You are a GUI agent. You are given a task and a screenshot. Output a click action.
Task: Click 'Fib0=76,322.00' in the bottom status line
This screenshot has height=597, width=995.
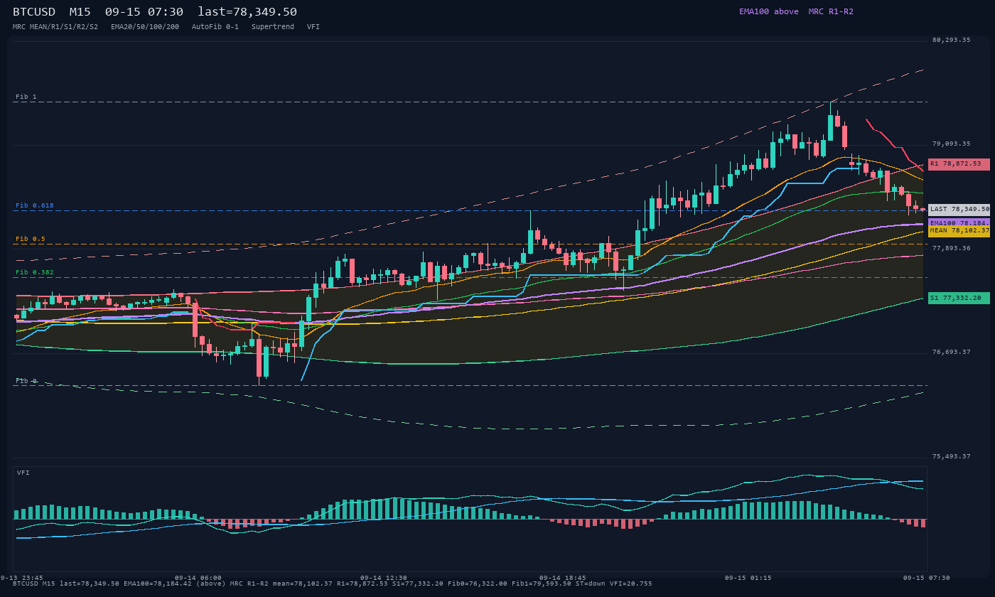point(478,583)
